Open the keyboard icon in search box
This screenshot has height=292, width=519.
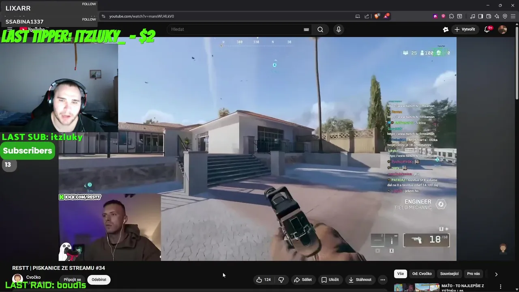pyautogui.click(x=306, y=29)
